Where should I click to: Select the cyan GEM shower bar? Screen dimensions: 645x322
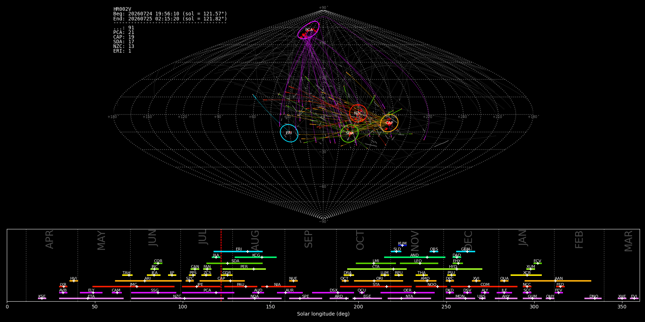(x=465, y=252)
